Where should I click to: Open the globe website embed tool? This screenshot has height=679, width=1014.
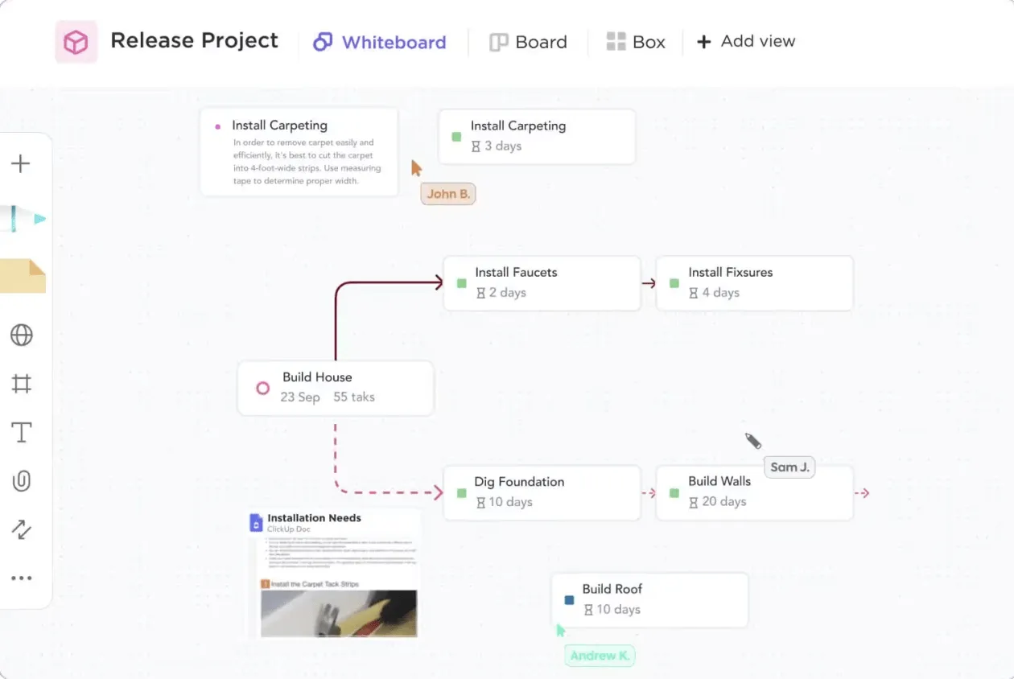(22, 335)
